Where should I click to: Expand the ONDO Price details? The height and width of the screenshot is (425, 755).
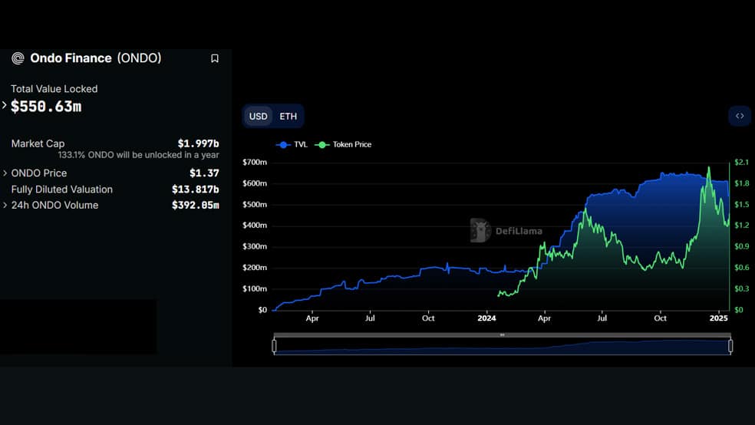click(5, 173)
